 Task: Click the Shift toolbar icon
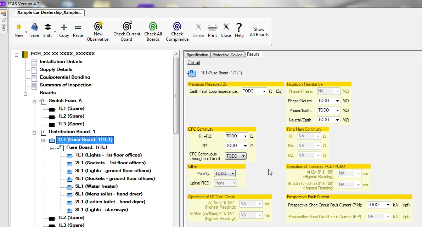[47, 27]
